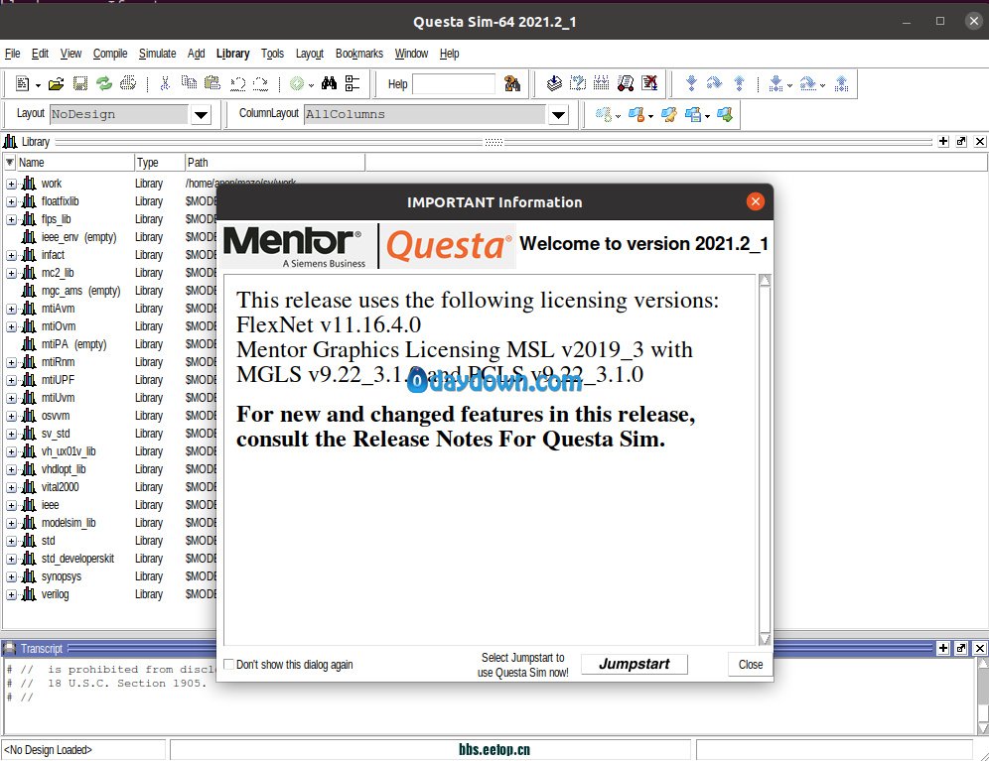
Task: Click the New file toolbar icon
Action: 22,83
